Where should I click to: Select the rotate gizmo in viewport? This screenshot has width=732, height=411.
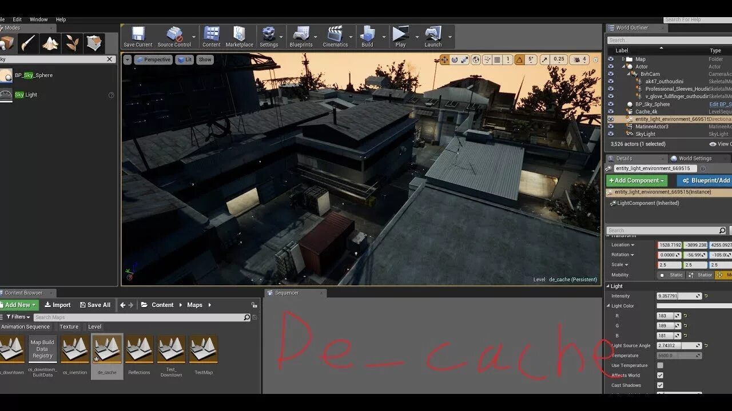455,59
